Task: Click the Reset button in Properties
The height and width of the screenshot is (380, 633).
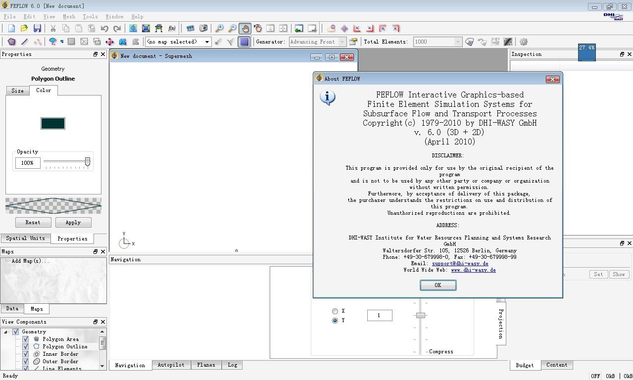Action: 33,222
